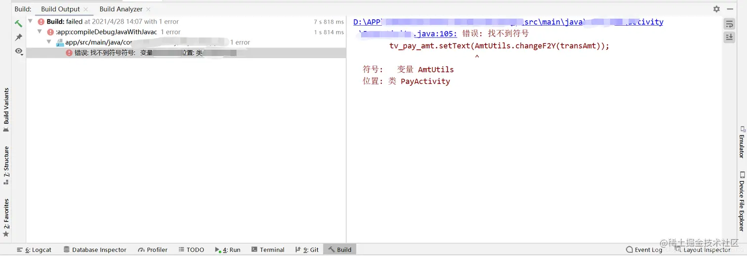Click the 1 s 814 ms duration

point(329,32)
